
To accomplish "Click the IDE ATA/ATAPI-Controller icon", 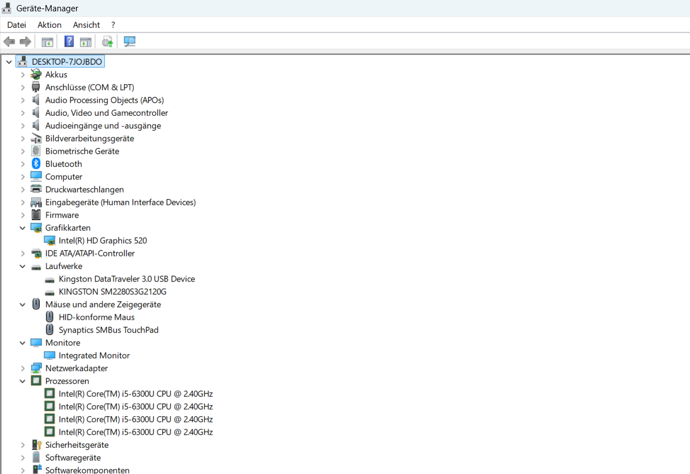I will pos(36,253).
